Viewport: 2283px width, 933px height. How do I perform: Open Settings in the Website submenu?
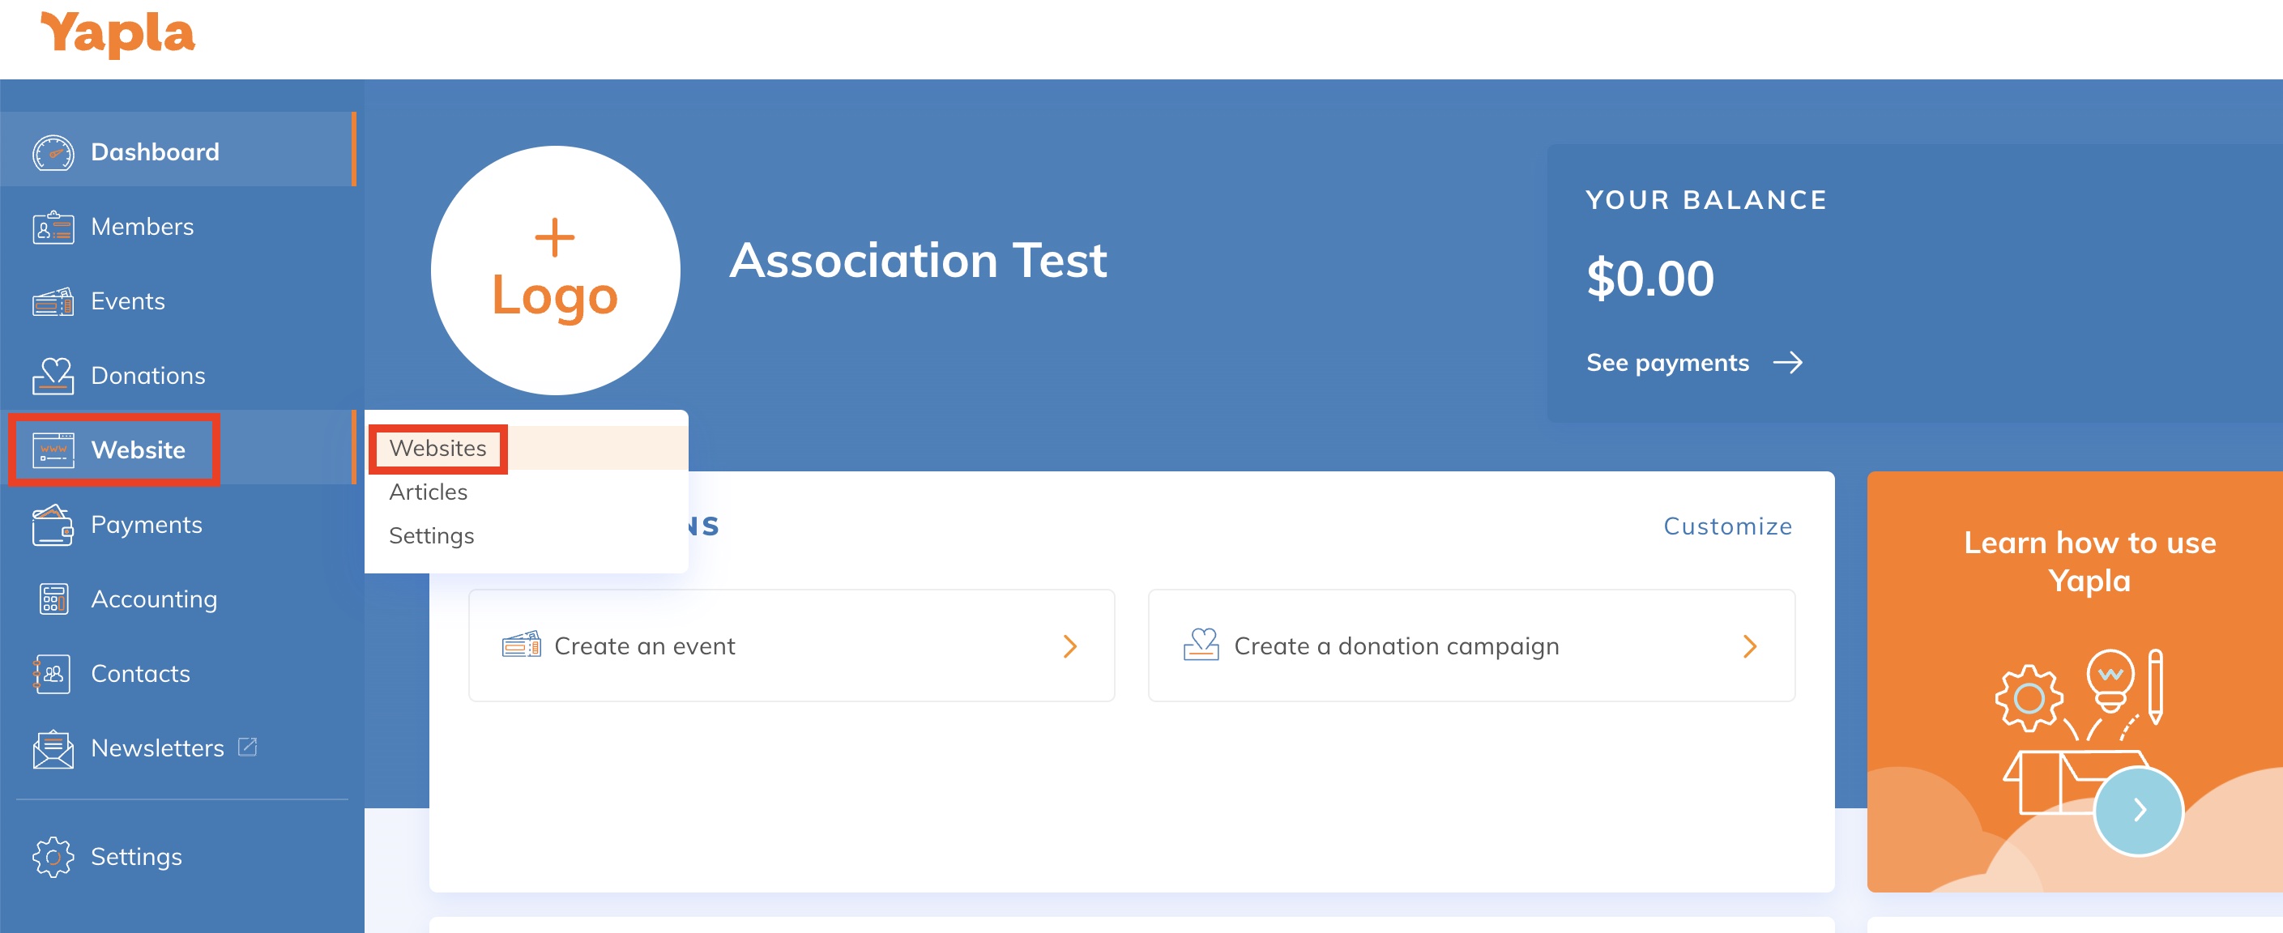[432, 536]
